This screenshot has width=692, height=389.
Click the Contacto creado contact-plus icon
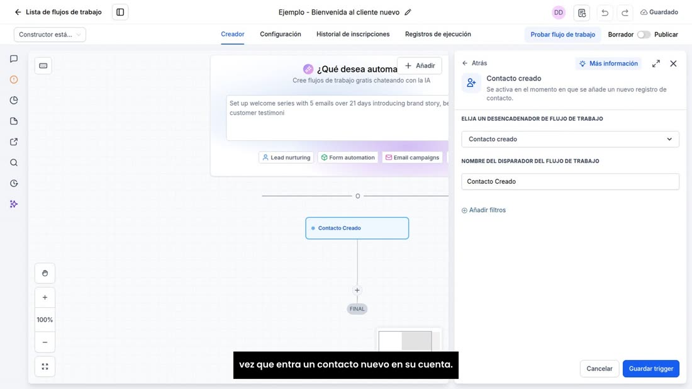pos(471,82)
